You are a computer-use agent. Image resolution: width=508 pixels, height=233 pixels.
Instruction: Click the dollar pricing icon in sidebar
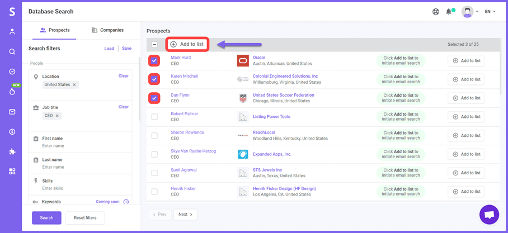click(12, 131)
